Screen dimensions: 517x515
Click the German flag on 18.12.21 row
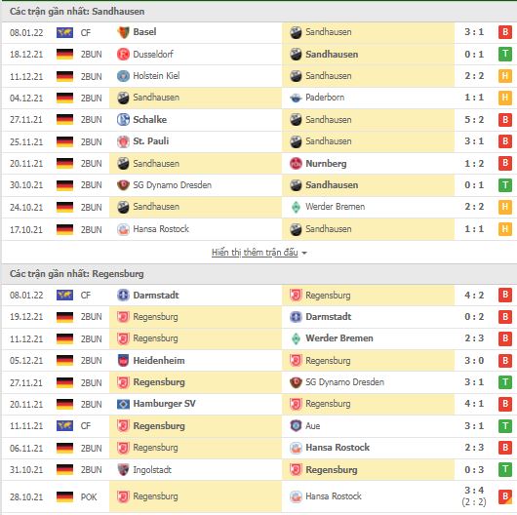coord(64,54)
